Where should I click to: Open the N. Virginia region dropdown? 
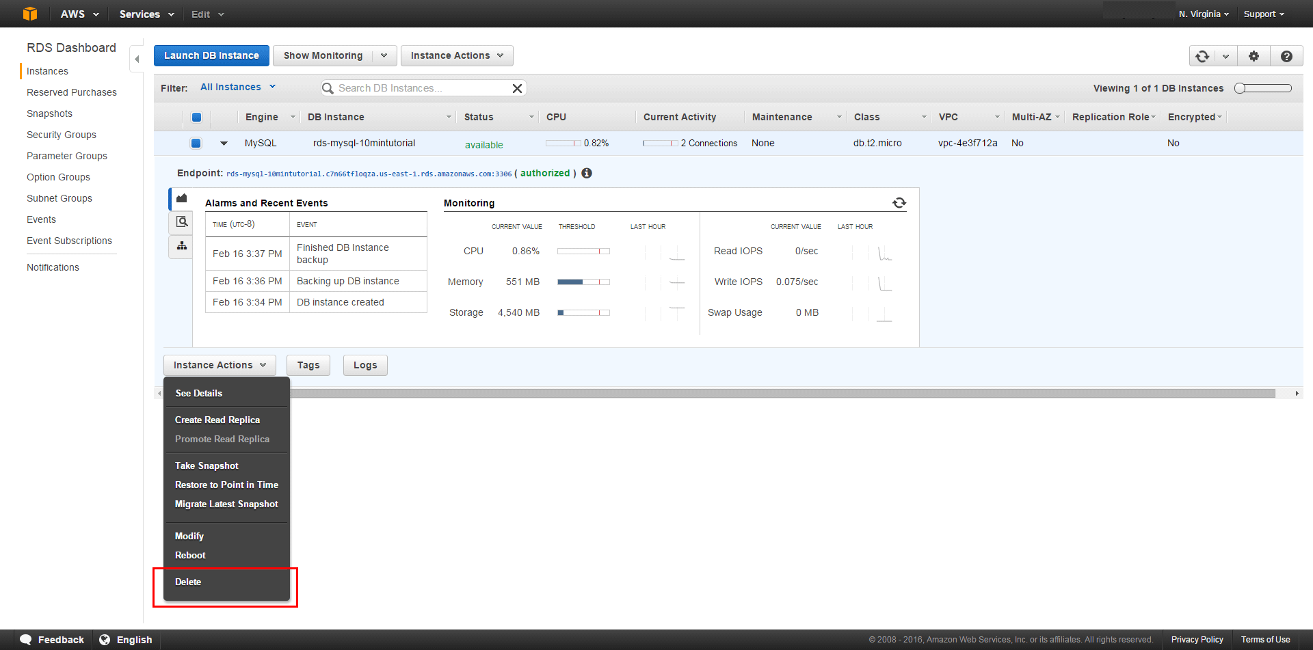[1204, 14]
